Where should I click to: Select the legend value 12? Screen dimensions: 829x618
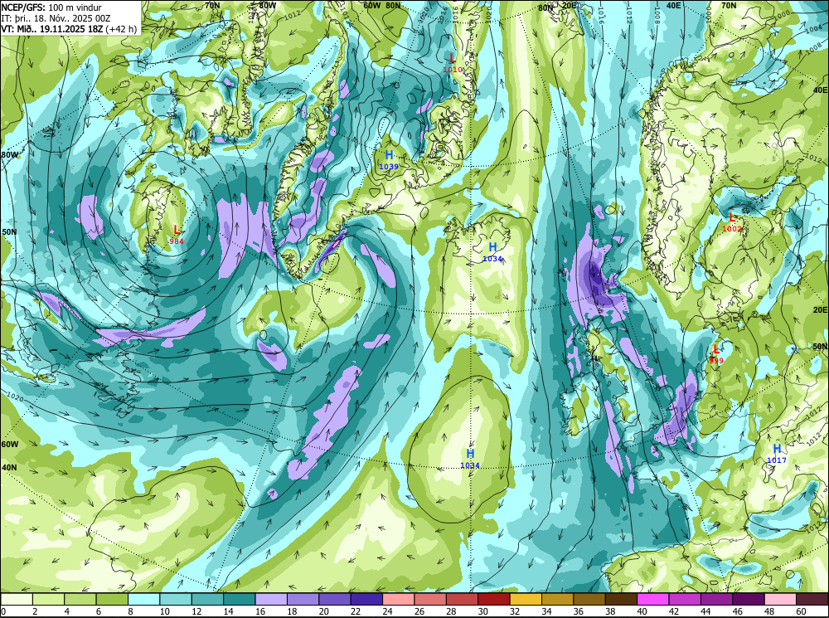point(196,611)
